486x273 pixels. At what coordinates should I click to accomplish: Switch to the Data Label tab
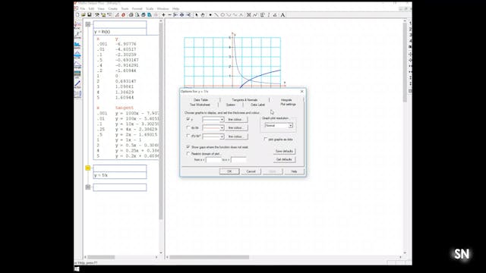[257, 105]
